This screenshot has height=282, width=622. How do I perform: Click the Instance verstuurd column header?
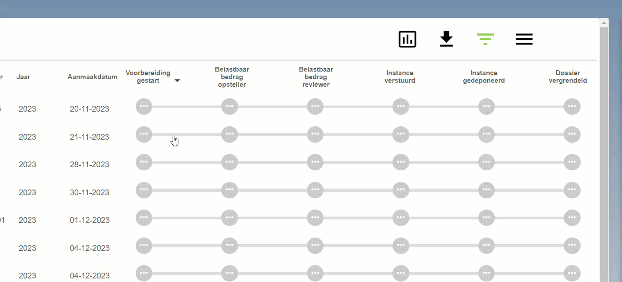pyautogui.click(x=400, y=77)
